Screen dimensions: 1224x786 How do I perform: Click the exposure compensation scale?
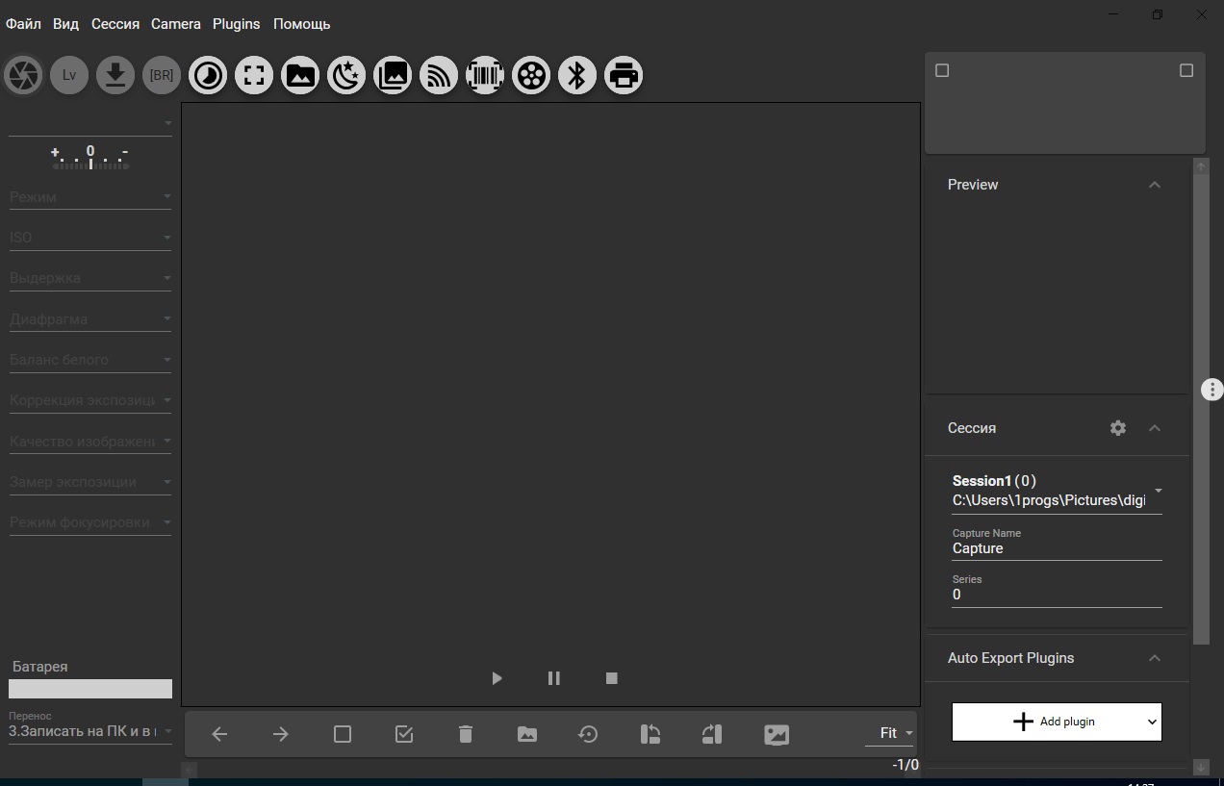(90, 158)
